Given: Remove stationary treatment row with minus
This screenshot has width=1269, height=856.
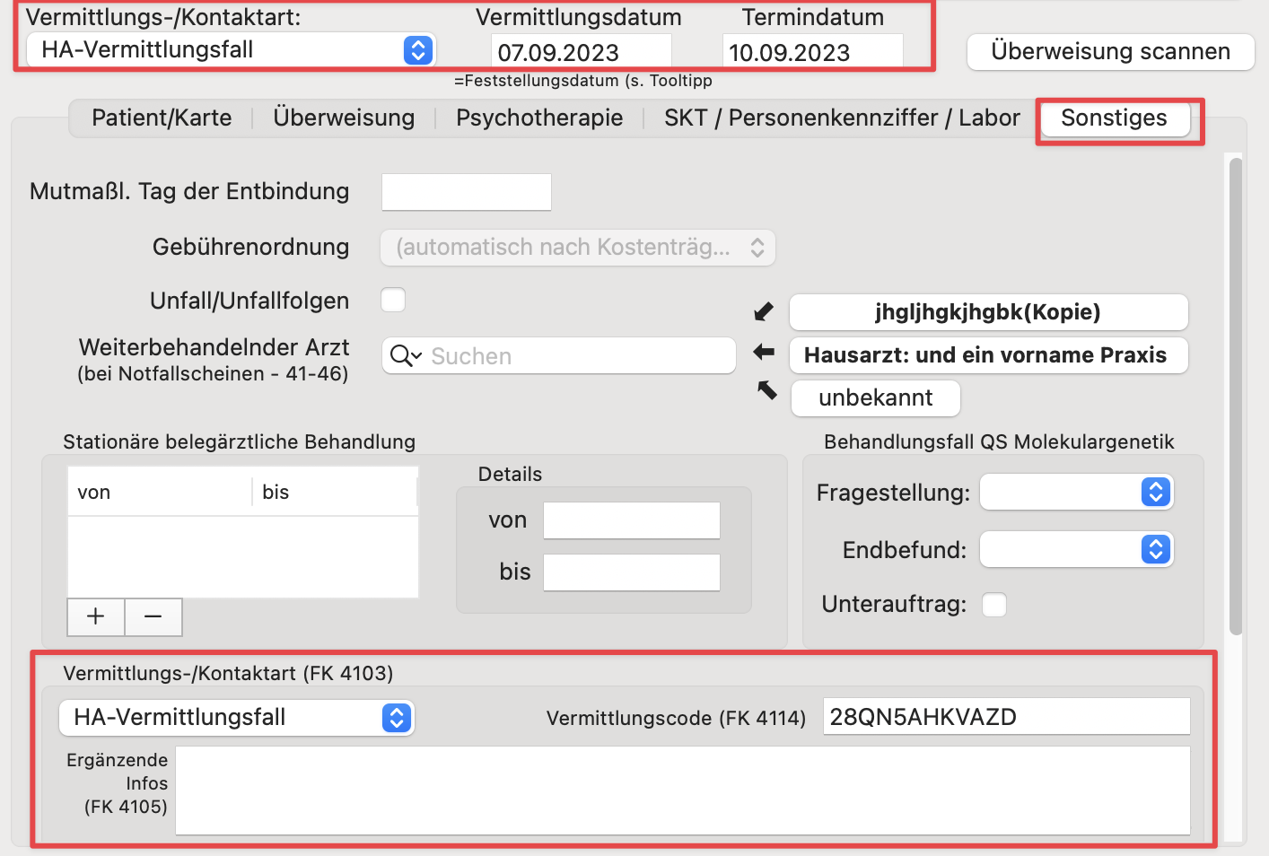Looking at the screenshot, I should click(x=153, y=616).
